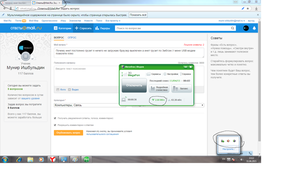
Task: Click Показать всё button in the info bar
Action: [138, 15]
